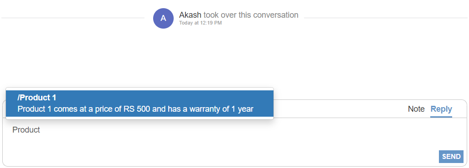Click the Today at 12:19 PM timestamp
This screenshot has height=168, width=469.
pyautogui.click(x=201, y=23)
